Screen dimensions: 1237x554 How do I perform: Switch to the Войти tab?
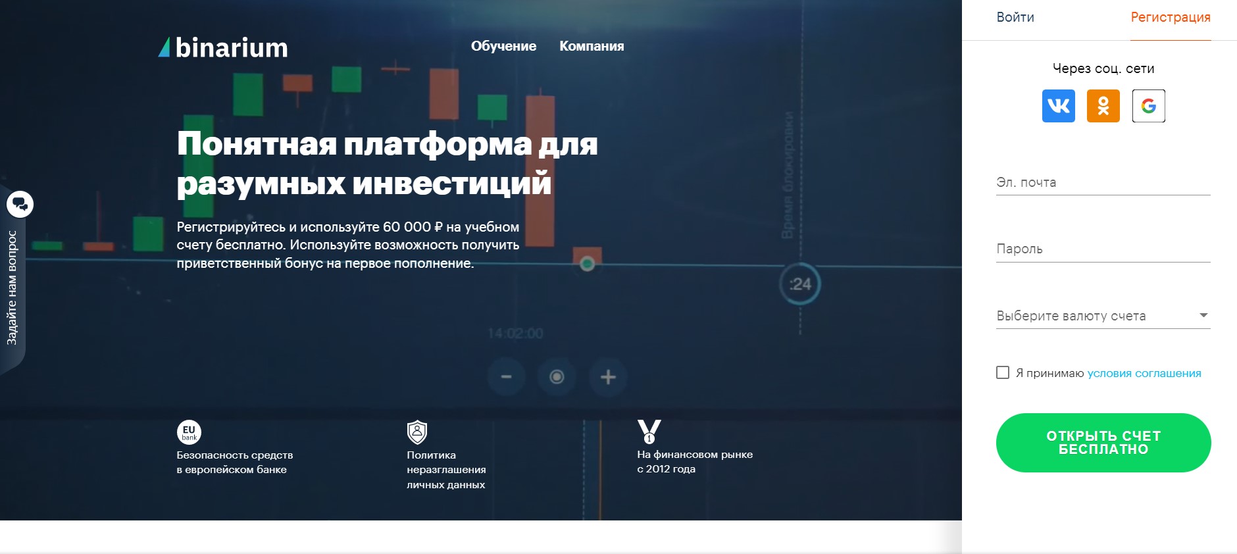tap(1015, 18)
